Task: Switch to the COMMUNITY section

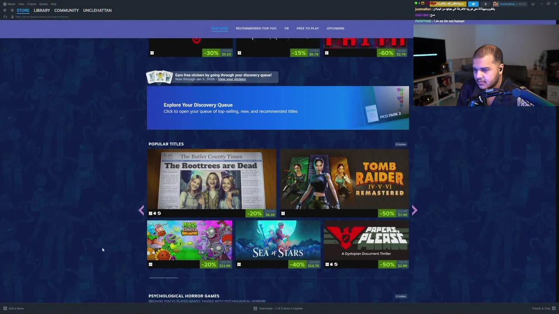Action: click(x=66, y=10)
